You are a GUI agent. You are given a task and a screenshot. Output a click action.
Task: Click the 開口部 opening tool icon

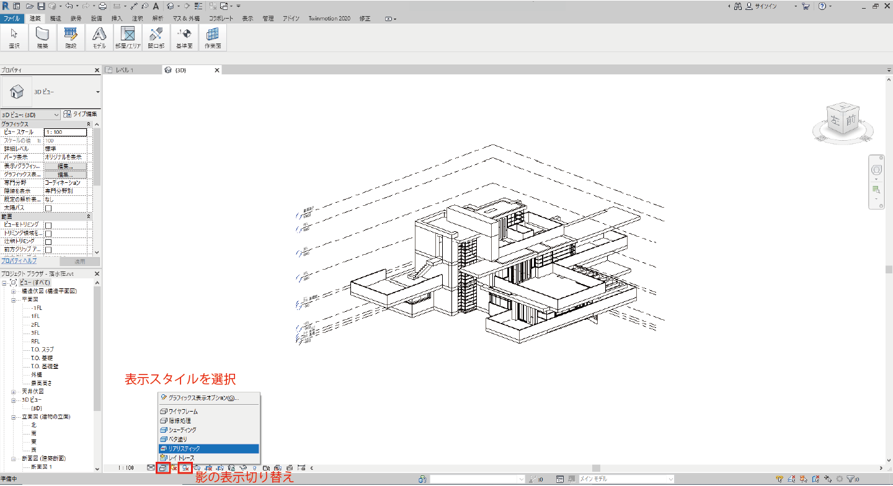coord(156,37)
